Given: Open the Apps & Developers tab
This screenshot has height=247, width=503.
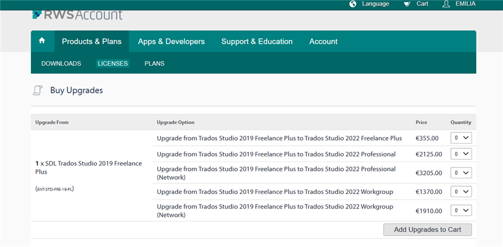Looking at the screenshot, I should 171,41.
